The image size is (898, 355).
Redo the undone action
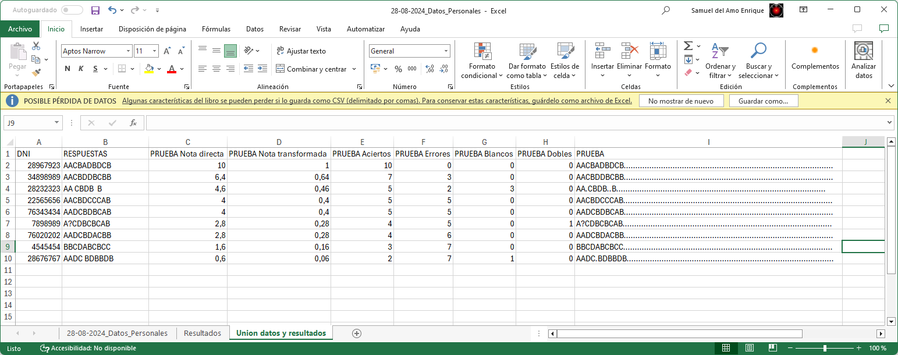[134, 10]
